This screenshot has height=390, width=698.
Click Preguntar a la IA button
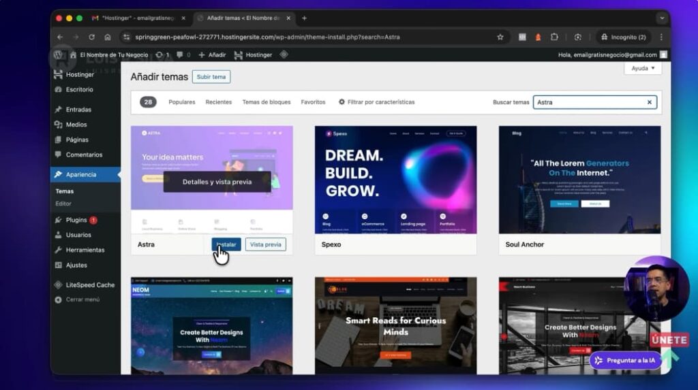point(626,361)
